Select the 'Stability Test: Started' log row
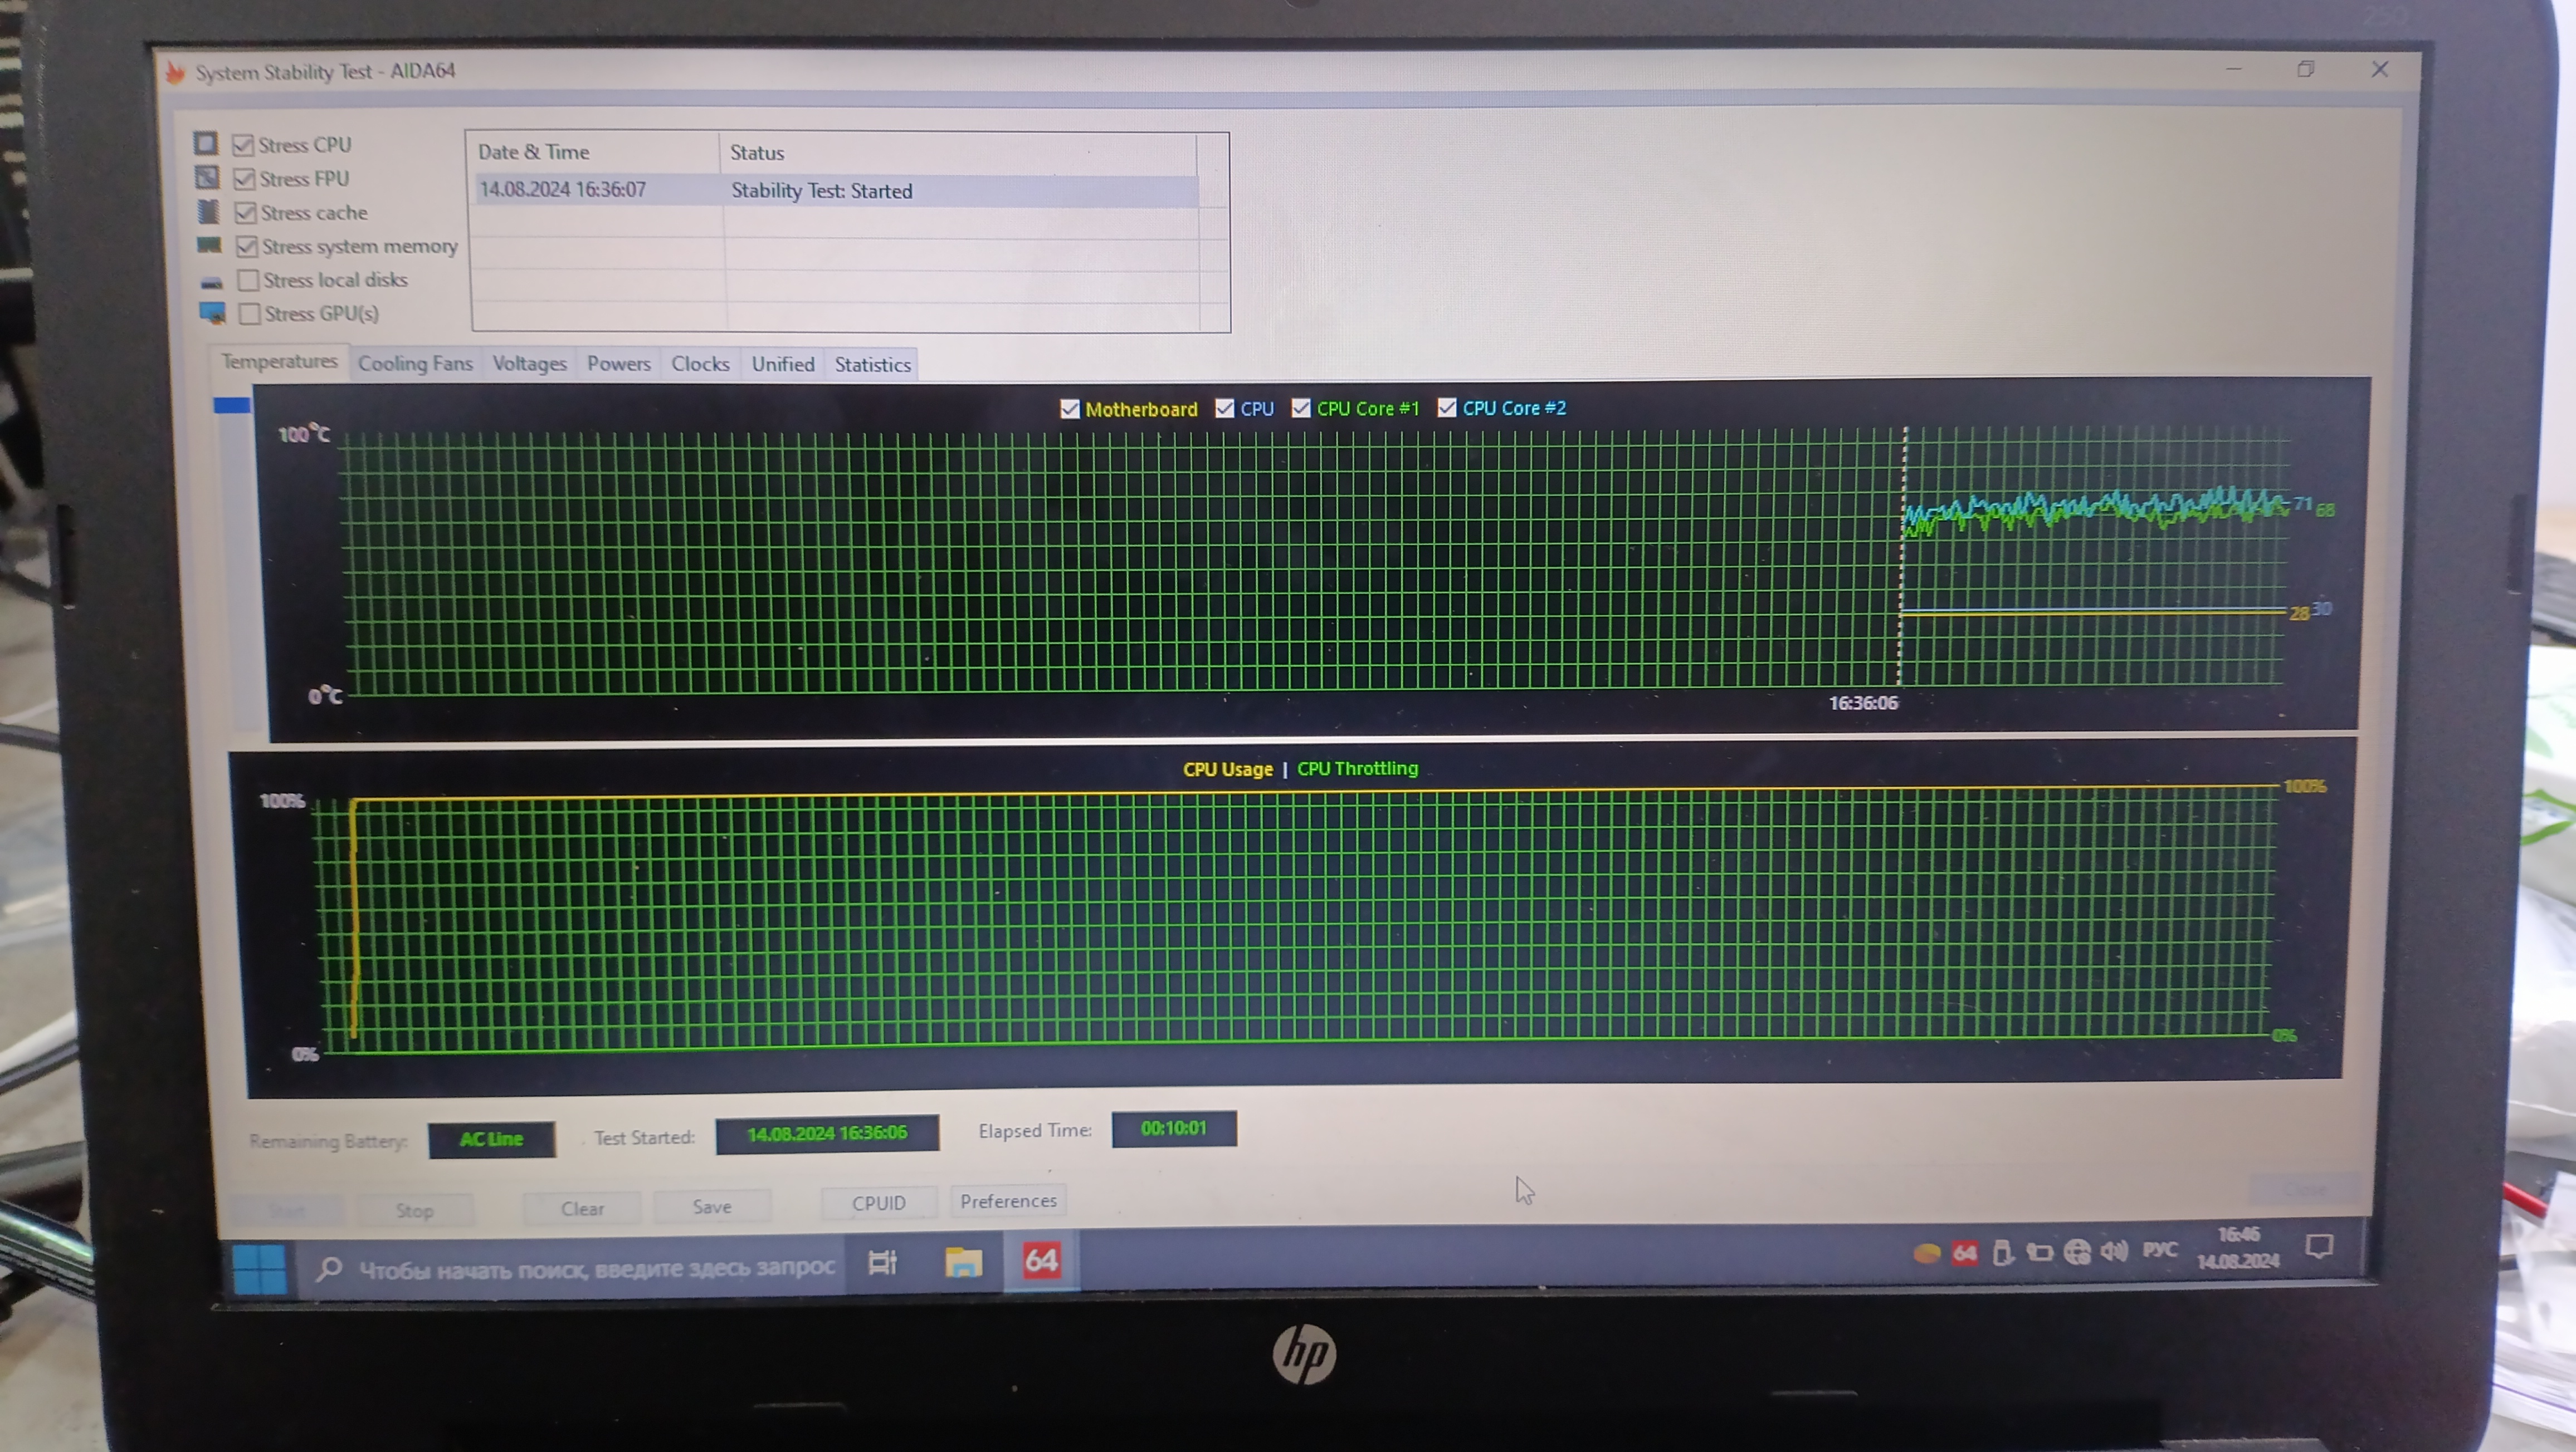The height and width of the screenshot is (1452, 2576). click(837, 190)
